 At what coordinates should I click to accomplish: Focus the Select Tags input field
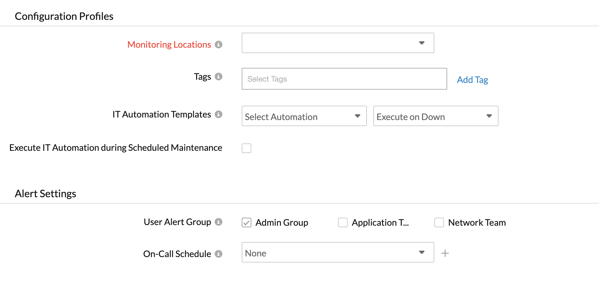344,79
